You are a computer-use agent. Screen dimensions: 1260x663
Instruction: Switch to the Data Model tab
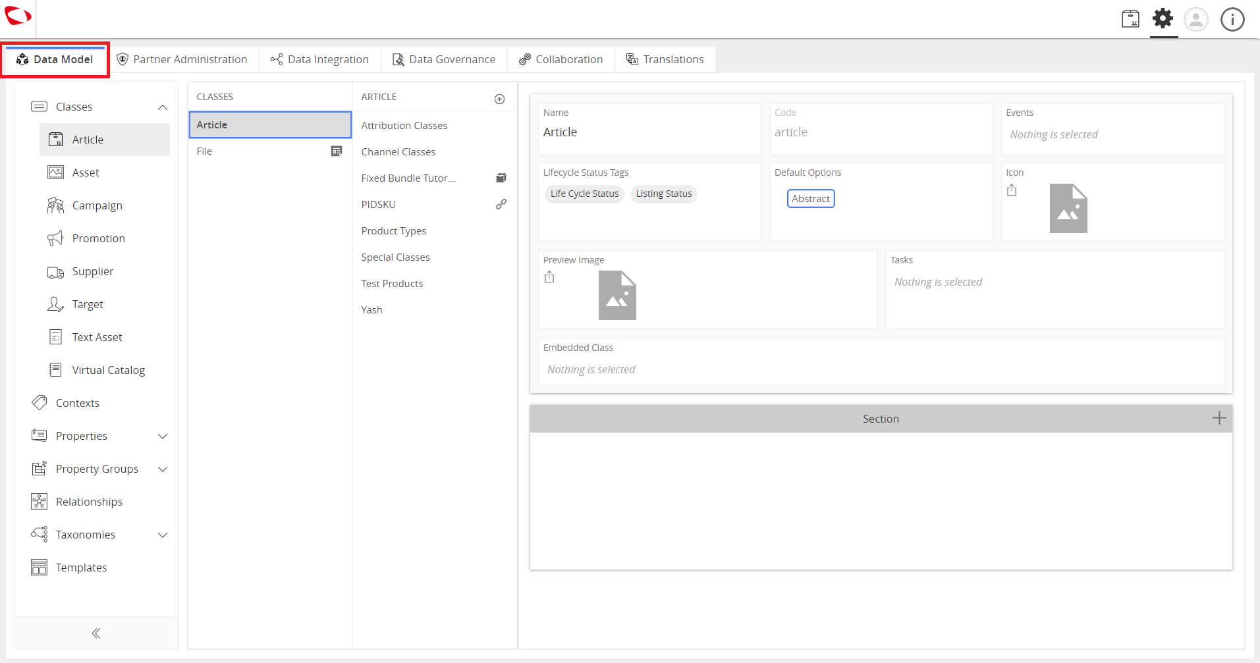point(55,59)
